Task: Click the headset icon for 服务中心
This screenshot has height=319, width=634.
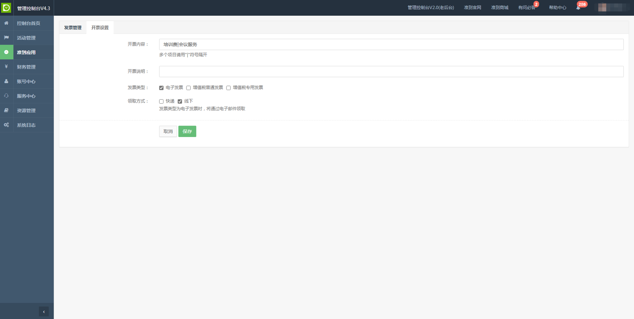Action: [6, 96]
